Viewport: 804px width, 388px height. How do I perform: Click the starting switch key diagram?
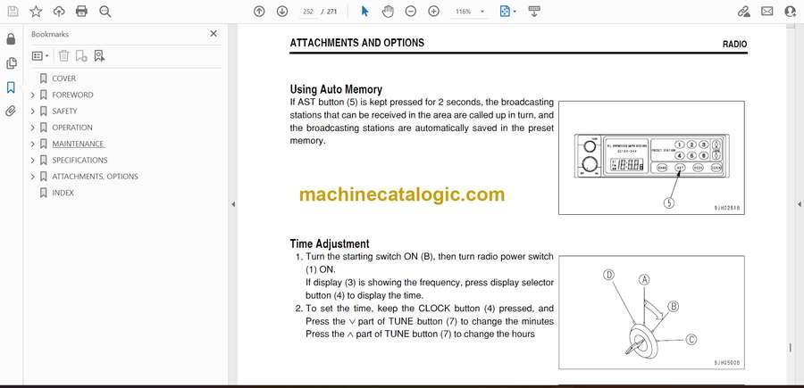click(651, 312)
